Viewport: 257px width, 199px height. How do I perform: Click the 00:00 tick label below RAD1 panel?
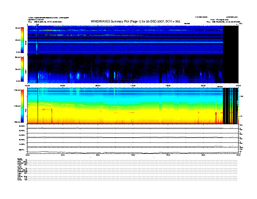(x=27, y=86)
